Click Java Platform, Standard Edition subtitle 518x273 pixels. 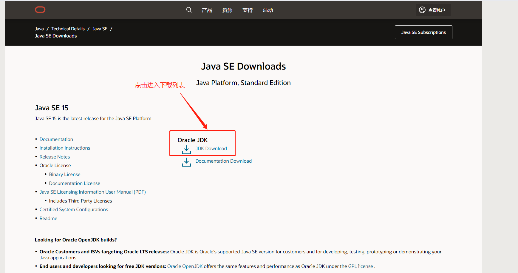click(243, 83)
